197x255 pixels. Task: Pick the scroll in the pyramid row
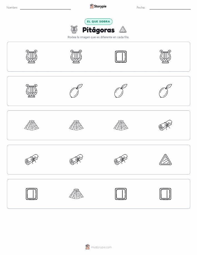(x=165, y=125)
